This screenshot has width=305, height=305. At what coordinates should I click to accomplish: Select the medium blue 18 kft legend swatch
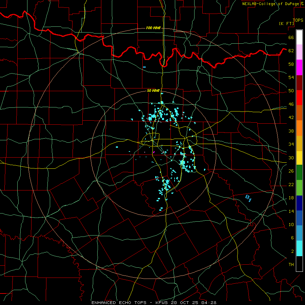pos(299,218)
